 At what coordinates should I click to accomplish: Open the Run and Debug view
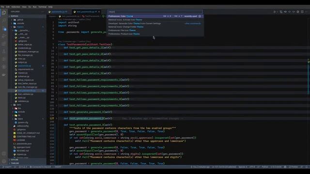click(x=4, y=36)
